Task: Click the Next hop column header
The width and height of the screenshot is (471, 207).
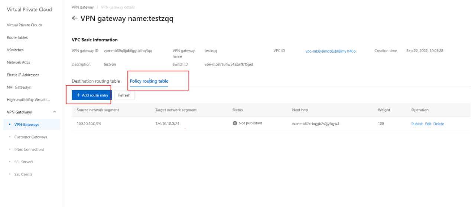Action: [300, 110]
